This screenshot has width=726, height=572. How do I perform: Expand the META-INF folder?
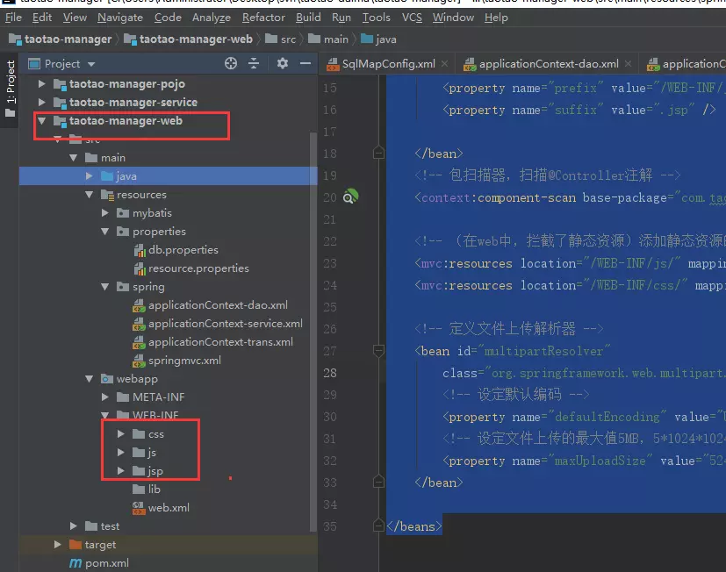(104, 397)
